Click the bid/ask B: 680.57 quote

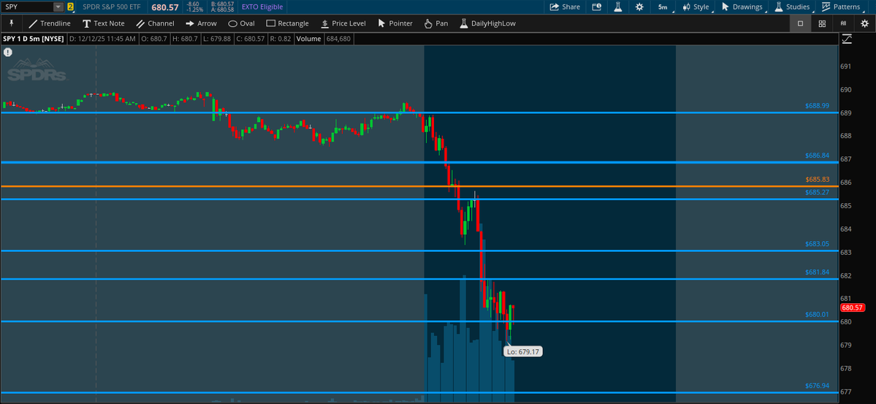pyautogui.click(x=222, y=4)
